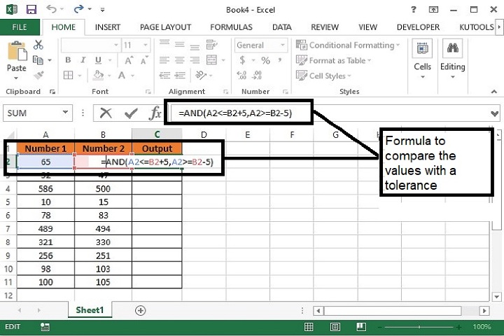Open Conditional Formatting menu
504x336 pixels.
point(348,45)
